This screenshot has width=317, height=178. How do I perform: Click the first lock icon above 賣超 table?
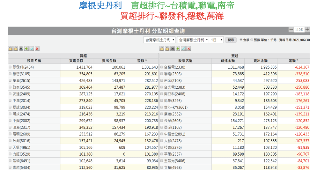point(162,48)
